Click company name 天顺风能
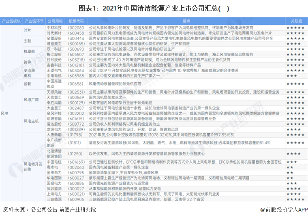This screenshot has width=308, height=218. (54, 92)
